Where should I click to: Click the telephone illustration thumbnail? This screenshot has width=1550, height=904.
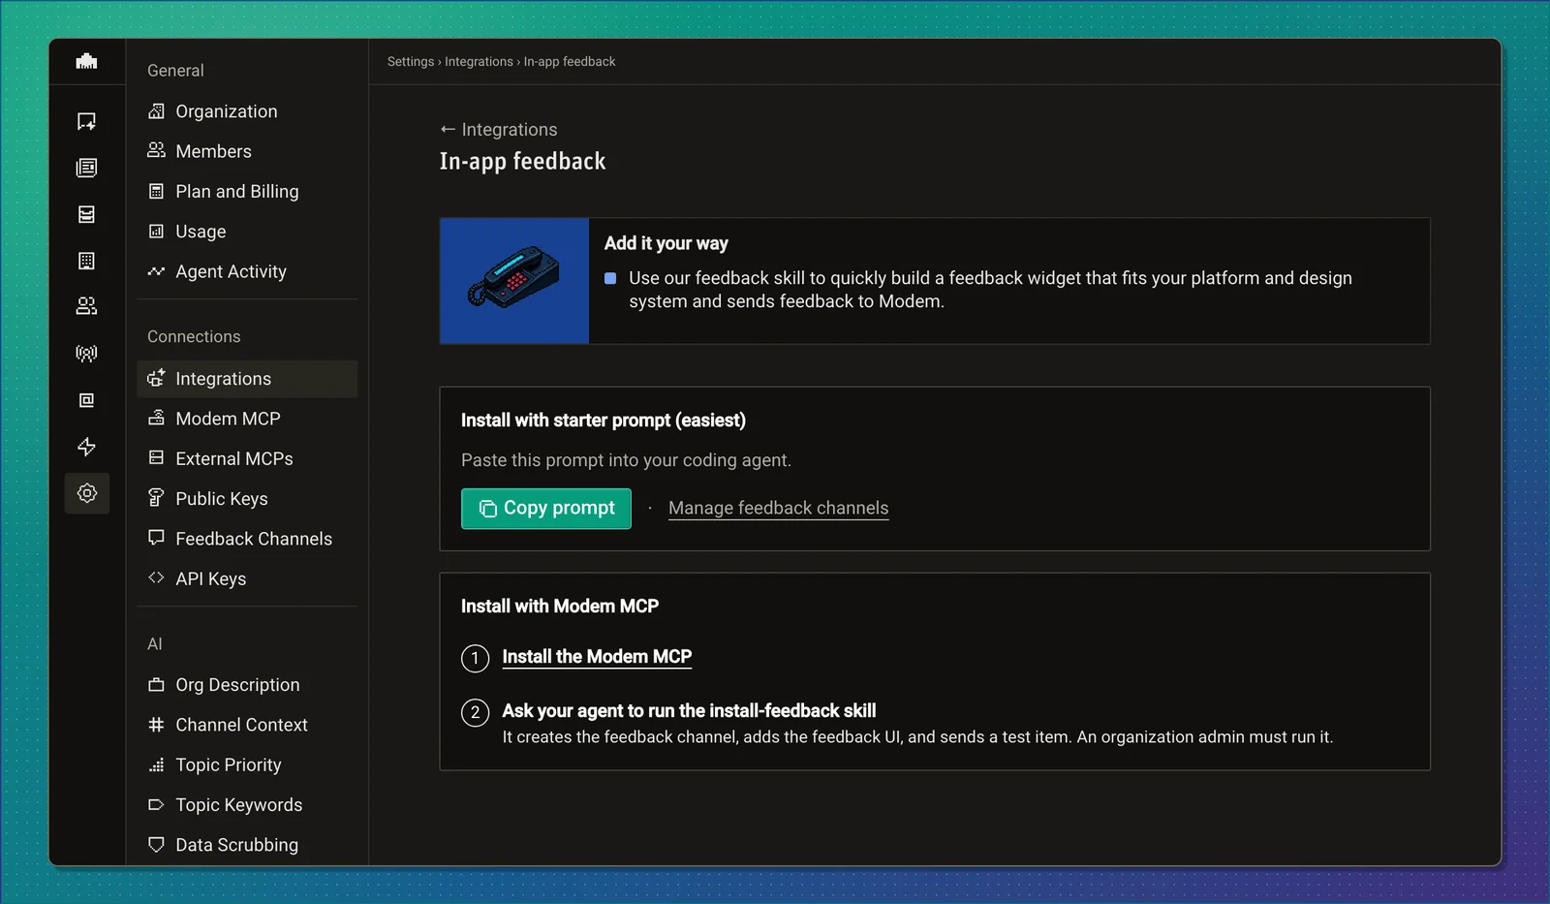pos(514,281)
